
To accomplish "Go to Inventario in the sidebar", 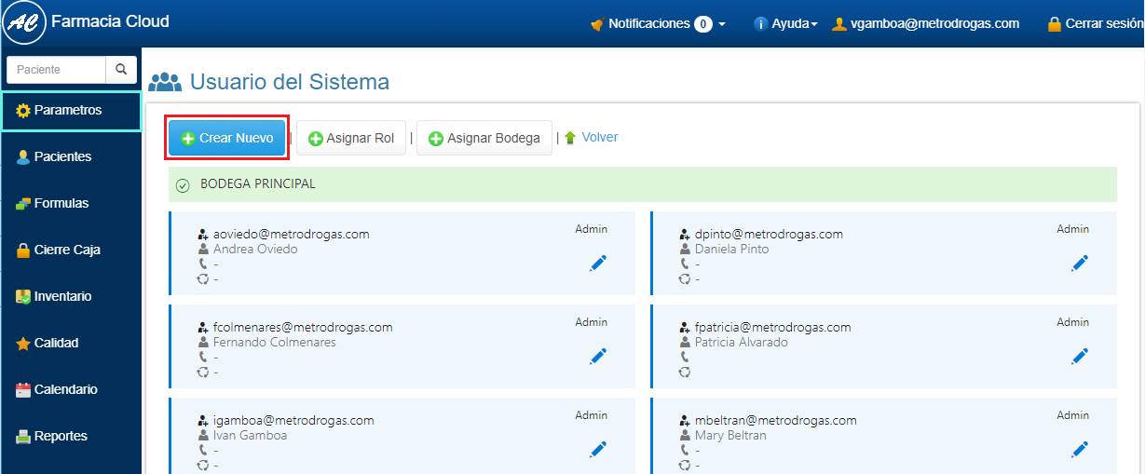I will (x=62, y=296).
